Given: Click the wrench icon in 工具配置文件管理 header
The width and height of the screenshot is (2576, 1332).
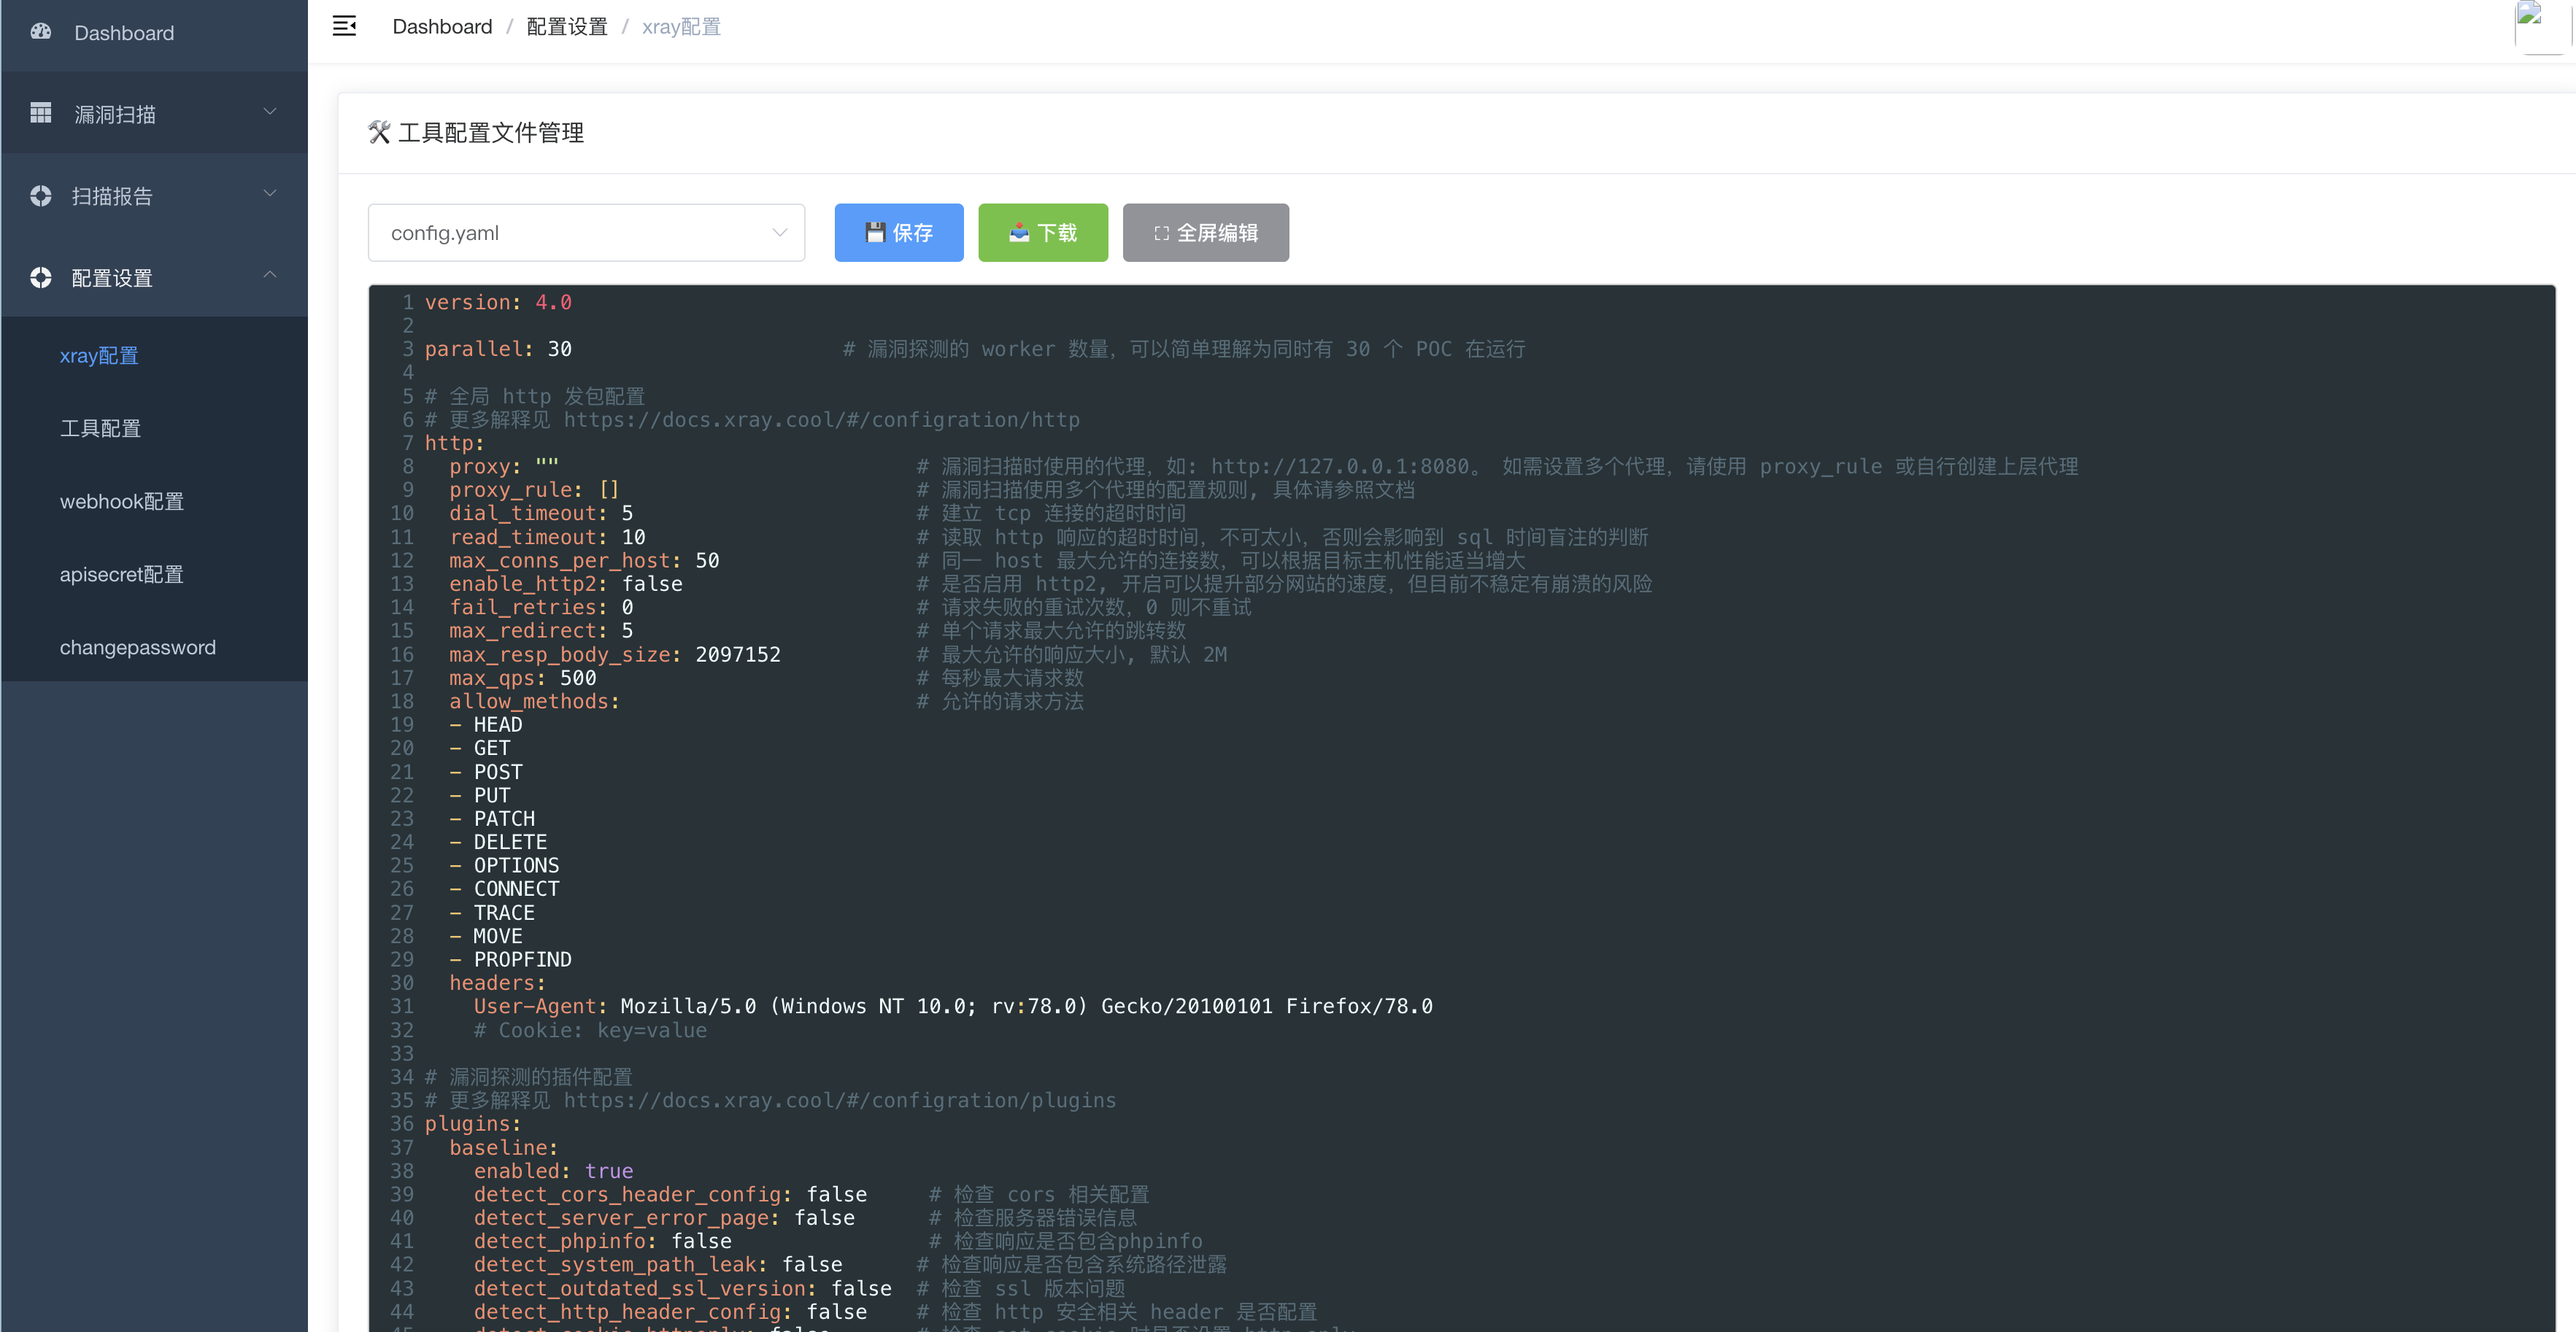Looking at the screenshot, I should tap(379, 132).
